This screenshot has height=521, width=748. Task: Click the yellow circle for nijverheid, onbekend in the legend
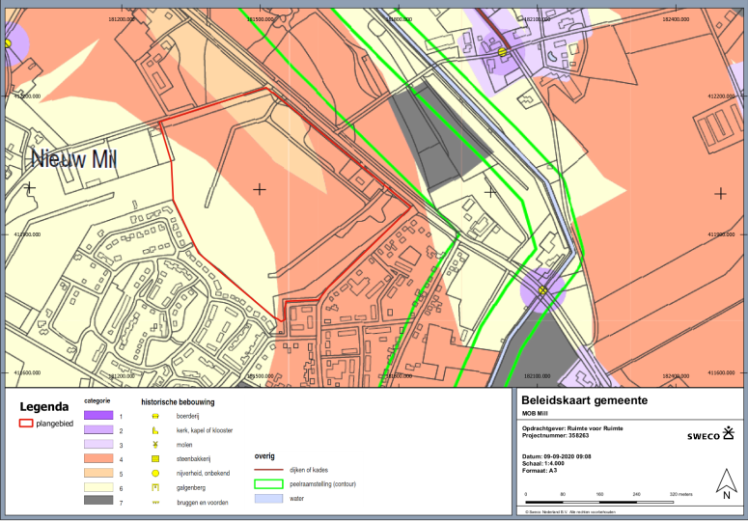click(x=155, y=474)
